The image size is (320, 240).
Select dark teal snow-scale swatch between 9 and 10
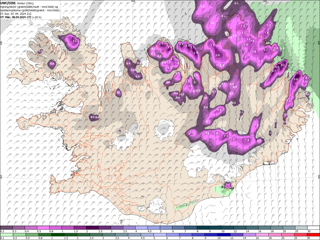pos(215,228)
